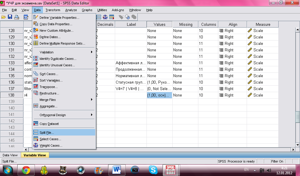
Task: Open Google Chrome from the taskbar
Action: pyautogui.click(x=26, y=170)
